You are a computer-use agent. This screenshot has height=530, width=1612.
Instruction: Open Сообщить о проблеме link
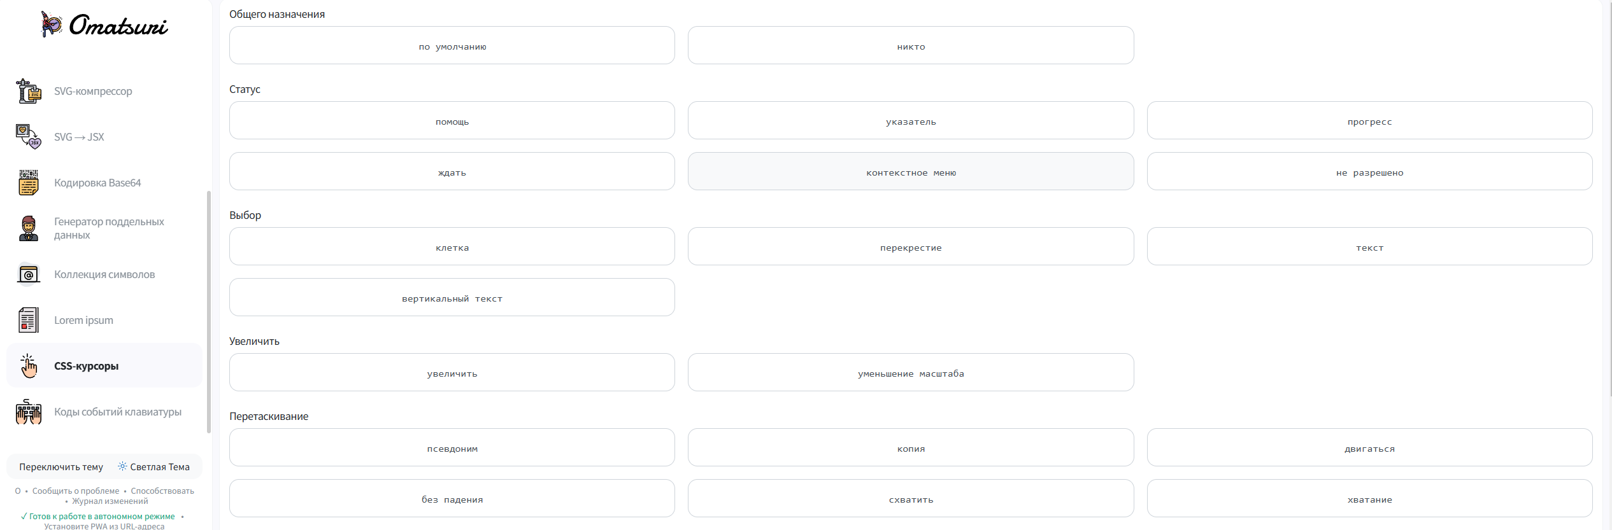[x=76, y=491]
